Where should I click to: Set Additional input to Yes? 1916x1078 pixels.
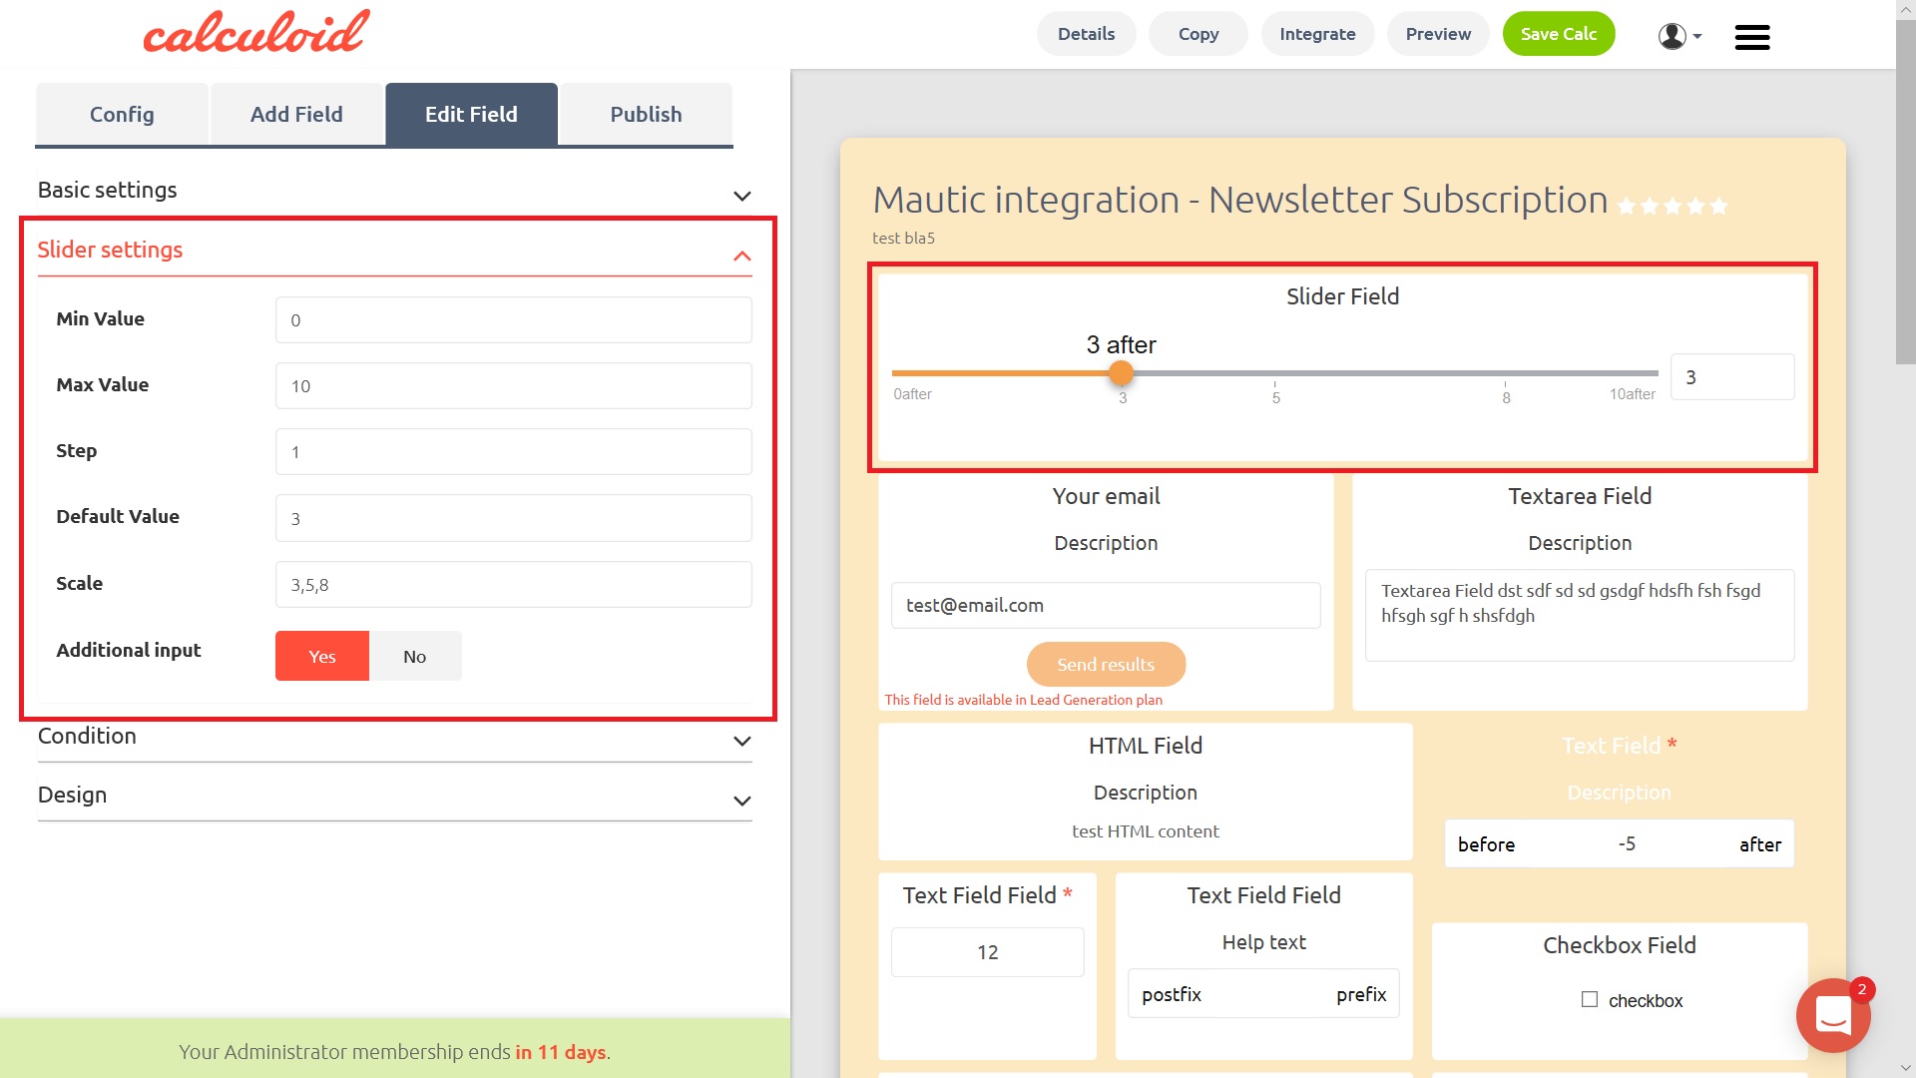click(321, 656)
